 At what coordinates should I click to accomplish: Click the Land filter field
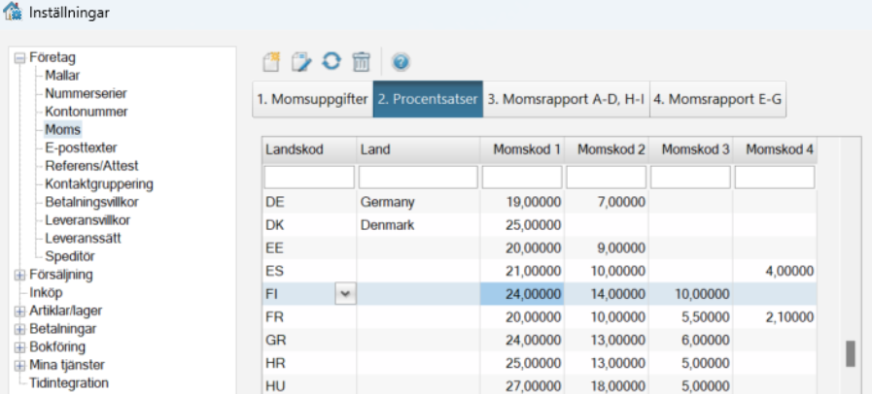418,178
